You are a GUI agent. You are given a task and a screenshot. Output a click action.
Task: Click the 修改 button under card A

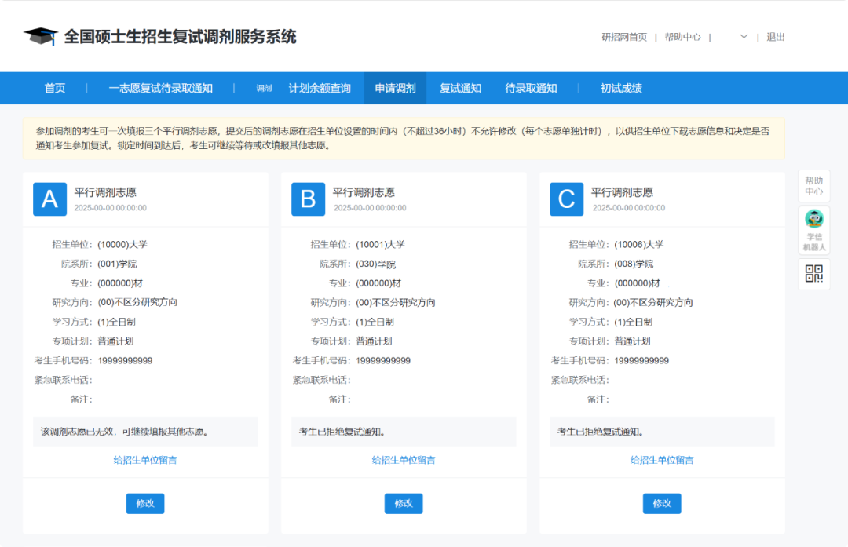click(144, 503)
